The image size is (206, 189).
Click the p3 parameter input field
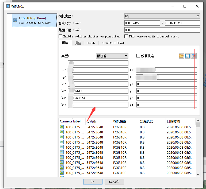[167, 98]
